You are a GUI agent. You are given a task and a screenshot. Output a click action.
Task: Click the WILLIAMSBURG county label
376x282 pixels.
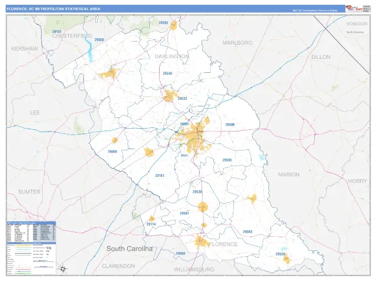tap(194, 270)
